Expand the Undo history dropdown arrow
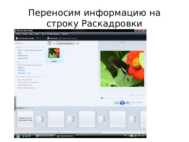This screenshot has height=142, width=189. click(x=40, y=38)
